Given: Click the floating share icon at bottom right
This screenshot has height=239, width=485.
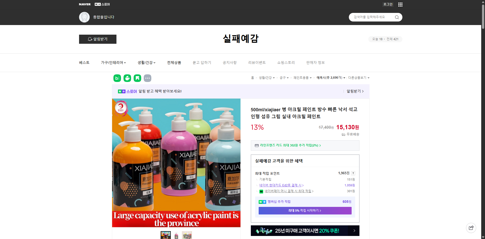Looking at the screenshot, I should [x=471, y=228].
